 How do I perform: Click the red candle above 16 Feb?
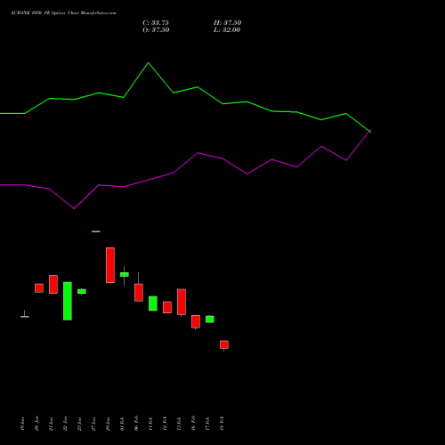coord(196,321)
